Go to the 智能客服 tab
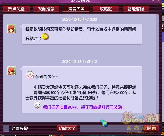The height and width of the screenshot is (136, 164). [x=136, y=9]
